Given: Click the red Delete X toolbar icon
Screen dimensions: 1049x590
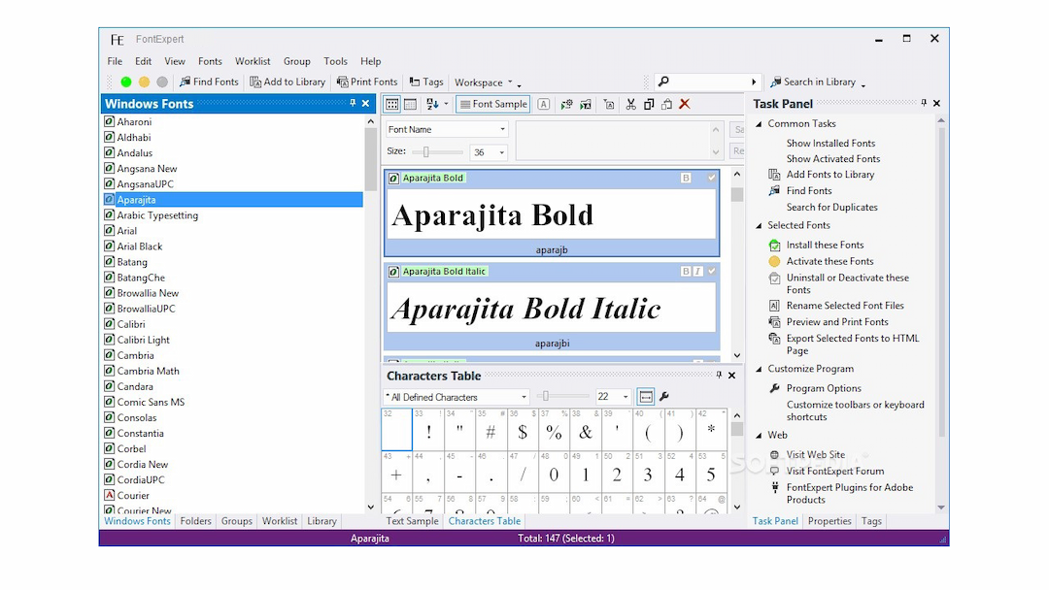Looking at the screenshot, I should (685, 104).
